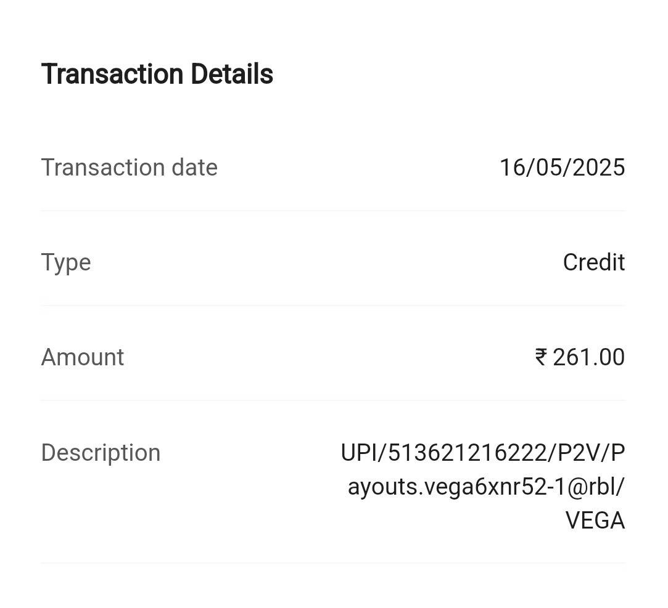Click the rupee symbol before 261.00
Viewport: 668px width, 608px height.
540,357
